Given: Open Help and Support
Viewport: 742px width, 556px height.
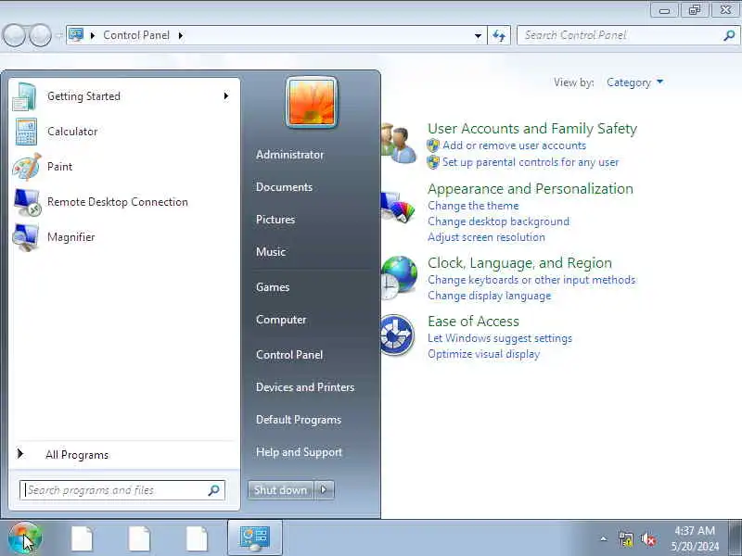Looking at the screenshot, I should pos(299,452).
